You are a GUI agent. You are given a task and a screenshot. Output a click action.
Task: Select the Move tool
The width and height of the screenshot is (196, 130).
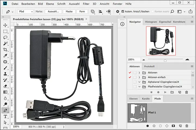pos(5,25)
